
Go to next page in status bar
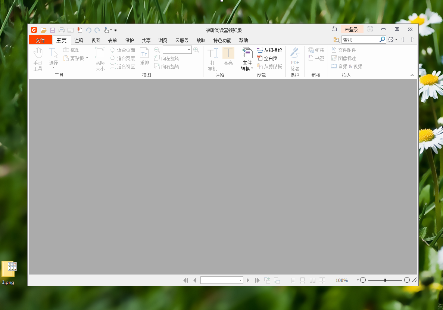tap(248, 280)
